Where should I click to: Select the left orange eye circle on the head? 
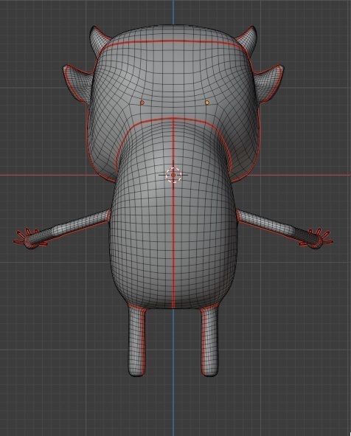click(142, 103)
